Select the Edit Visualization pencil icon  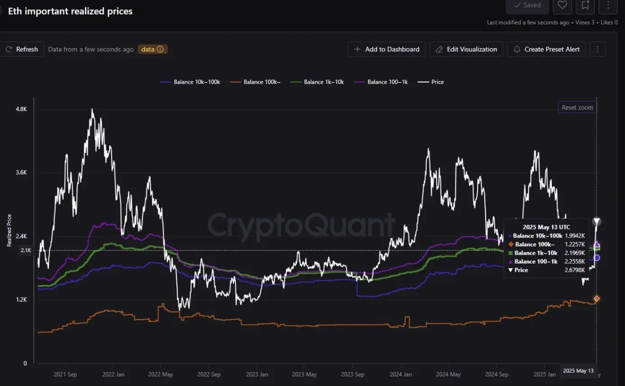[439, 49]
